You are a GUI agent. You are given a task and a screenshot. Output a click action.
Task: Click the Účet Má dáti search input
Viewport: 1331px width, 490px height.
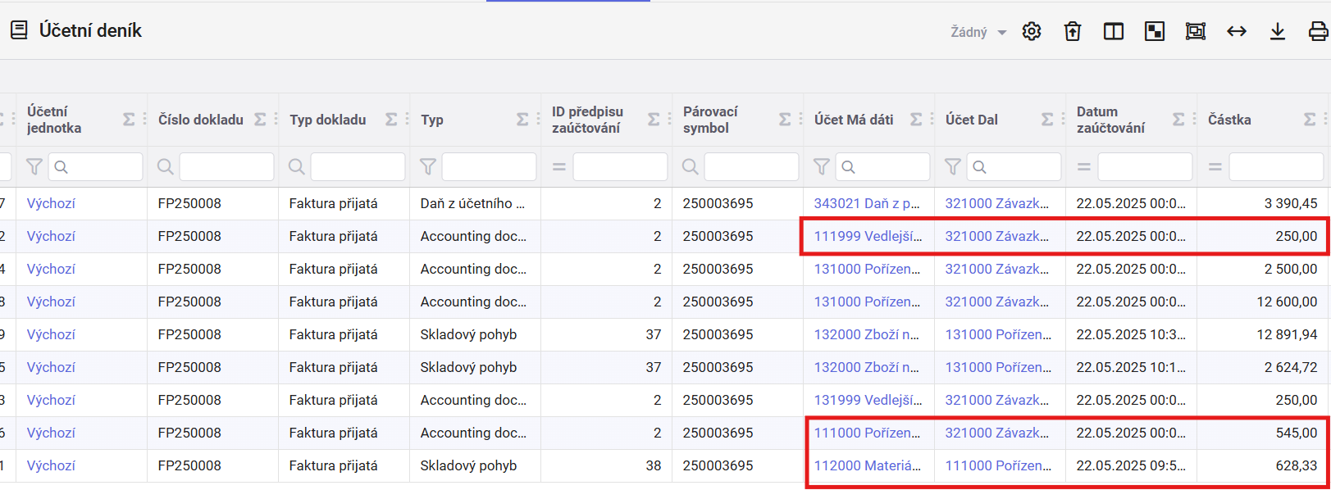pyautogui.click(x=882, y=167)
